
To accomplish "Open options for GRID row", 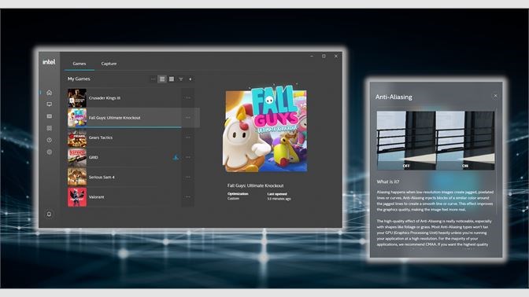I will point(188,157).
